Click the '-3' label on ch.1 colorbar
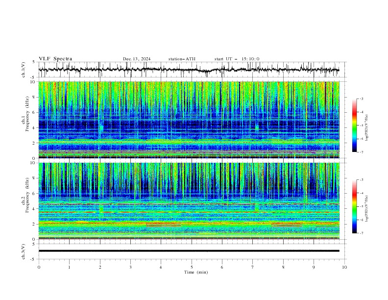This screenshot has width=388, height=300. 362,99
